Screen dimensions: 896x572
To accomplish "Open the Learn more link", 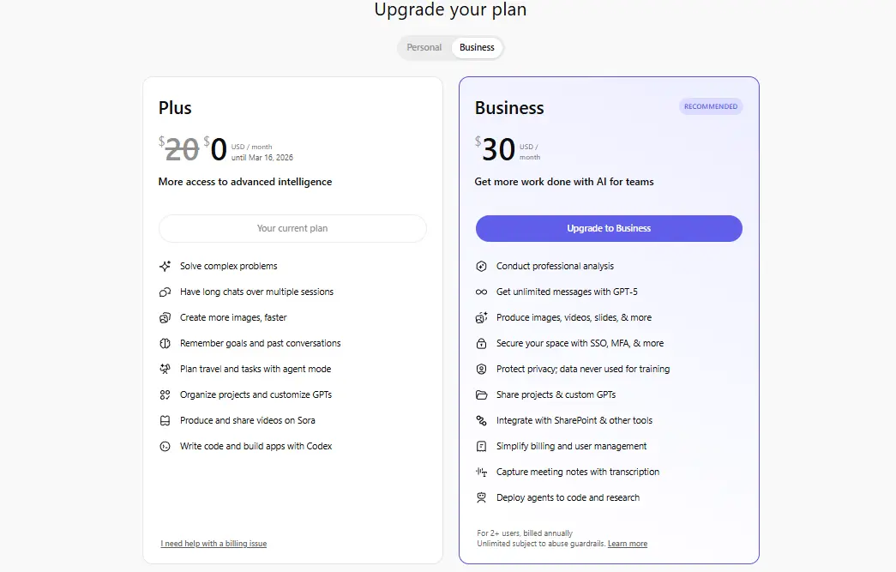I will tap(628, 544).
